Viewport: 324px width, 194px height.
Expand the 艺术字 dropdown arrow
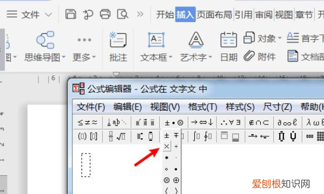click(x=211, y=57)
